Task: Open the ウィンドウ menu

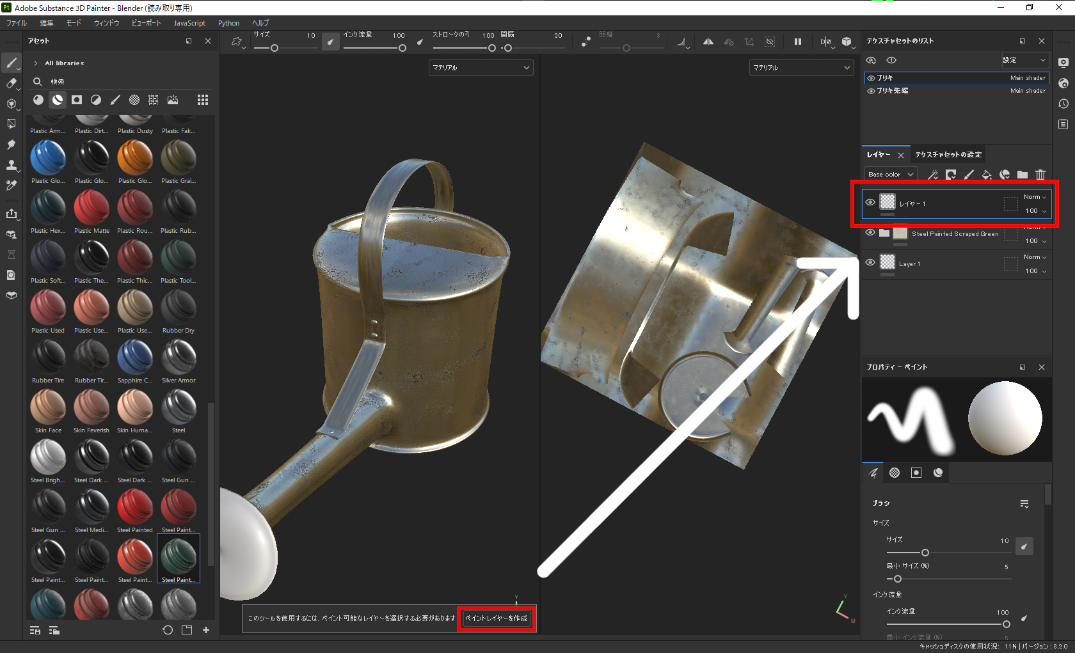Action: [106, 23]
